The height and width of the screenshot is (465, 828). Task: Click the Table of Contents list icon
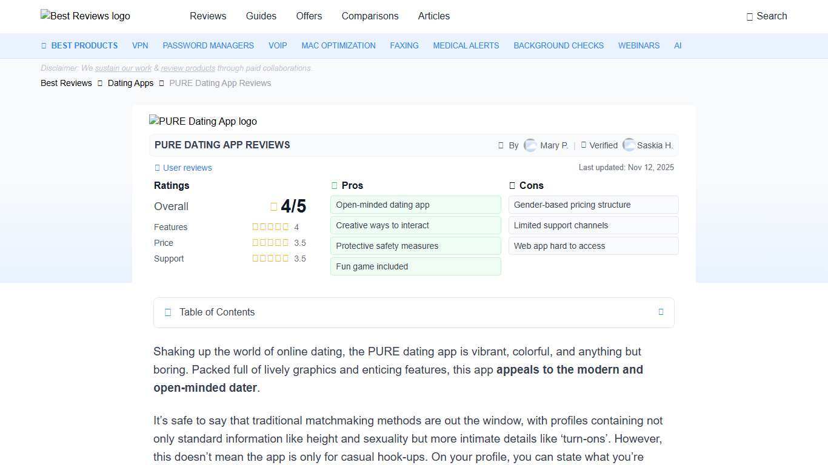click(x=168, y=312)
